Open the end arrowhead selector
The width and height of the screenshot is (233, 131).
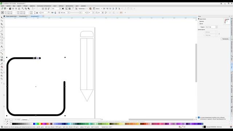[x=91, y=13]
